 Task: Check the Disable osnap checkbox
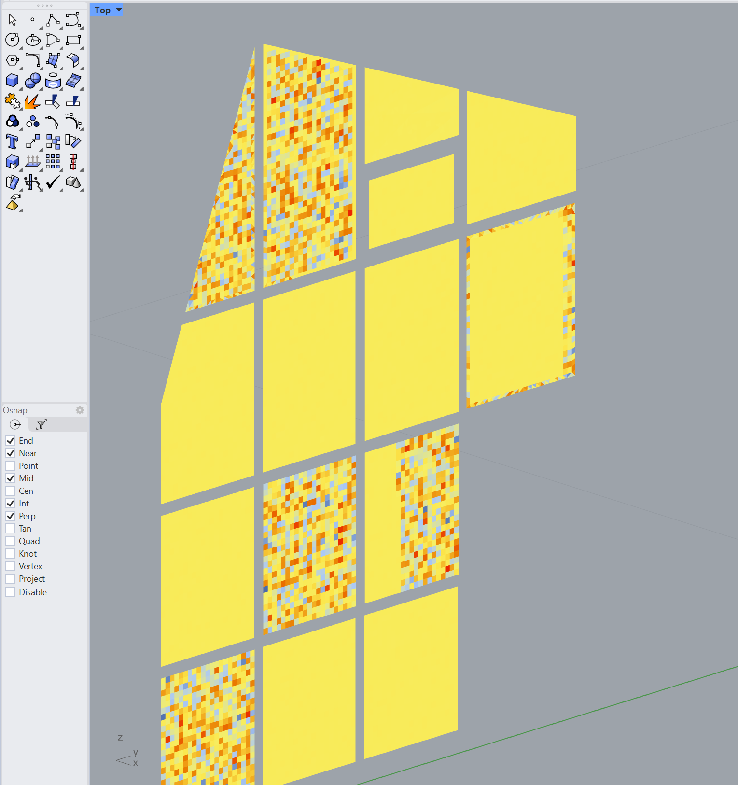(10, 592)
